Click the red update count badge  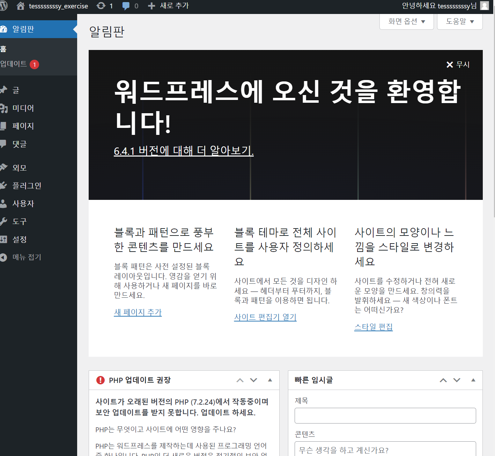pyautogui.click(x=35, y=65)
